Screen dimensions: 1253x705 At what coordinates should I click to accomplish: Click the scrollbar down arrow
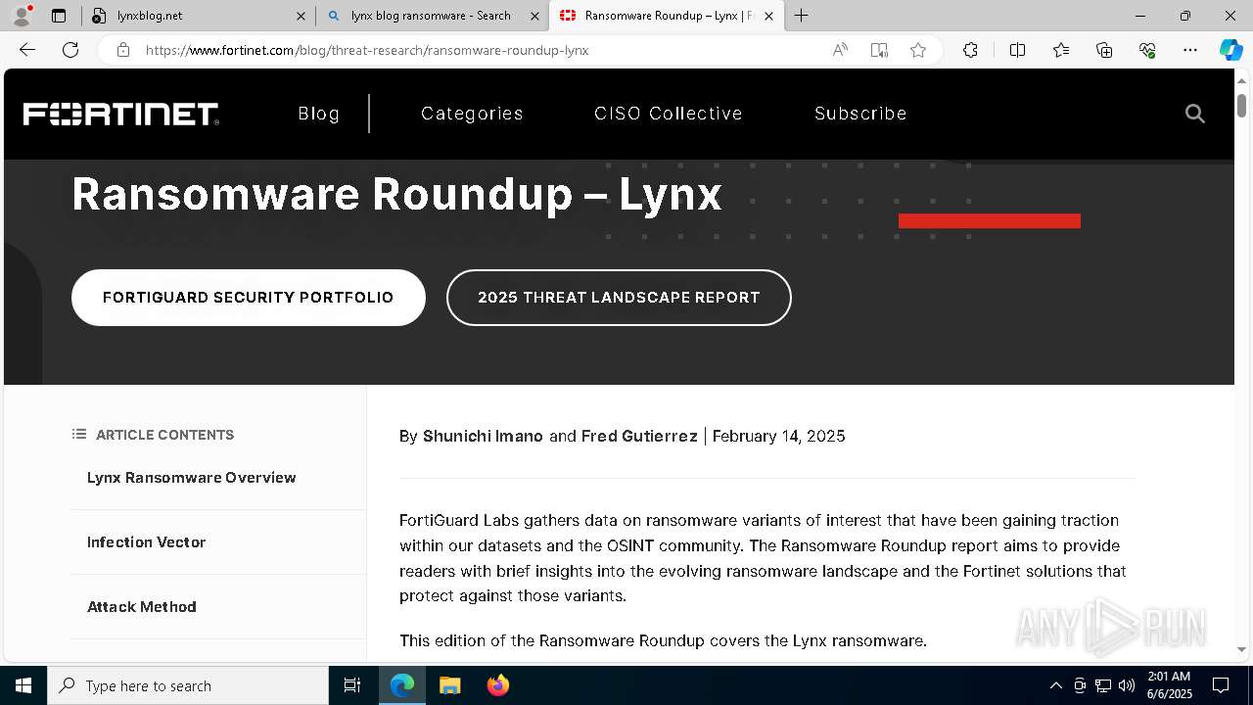1241,648
